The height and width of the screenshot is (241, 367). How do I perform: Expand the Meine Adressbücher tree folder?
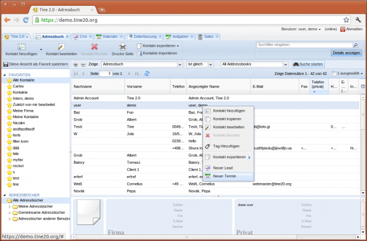(x=10, y=206)
